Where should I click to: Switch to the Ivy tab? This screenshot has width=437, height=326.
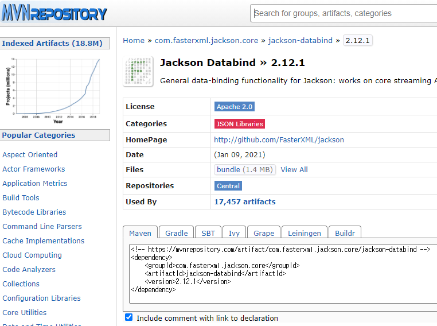pos(234,233)
